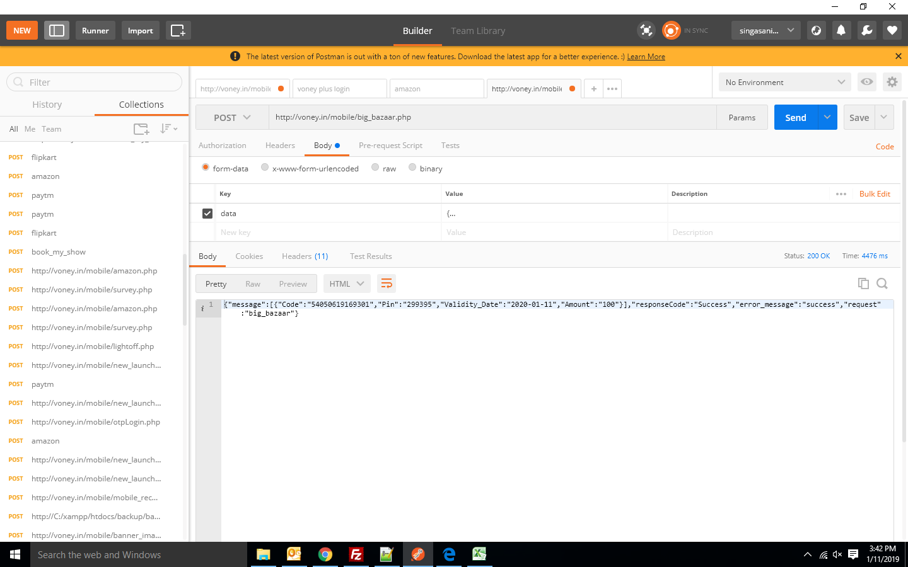Toggle environment quick look eye icon
Screen dimensions: 908x567
point(867,82)
